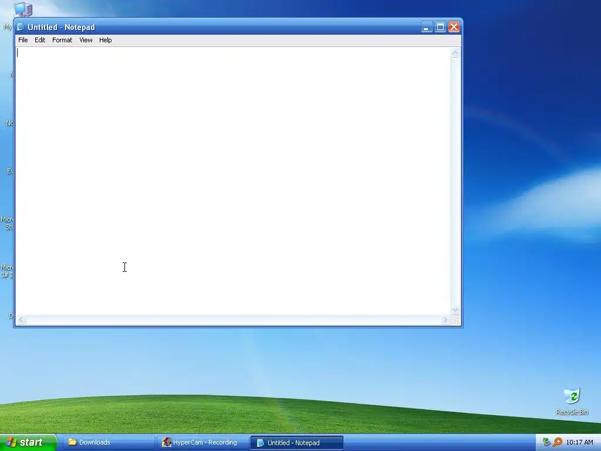Click the horizontal scrollbar left arrow
This screenshot has width=601, height=451.
pos(22,320)
